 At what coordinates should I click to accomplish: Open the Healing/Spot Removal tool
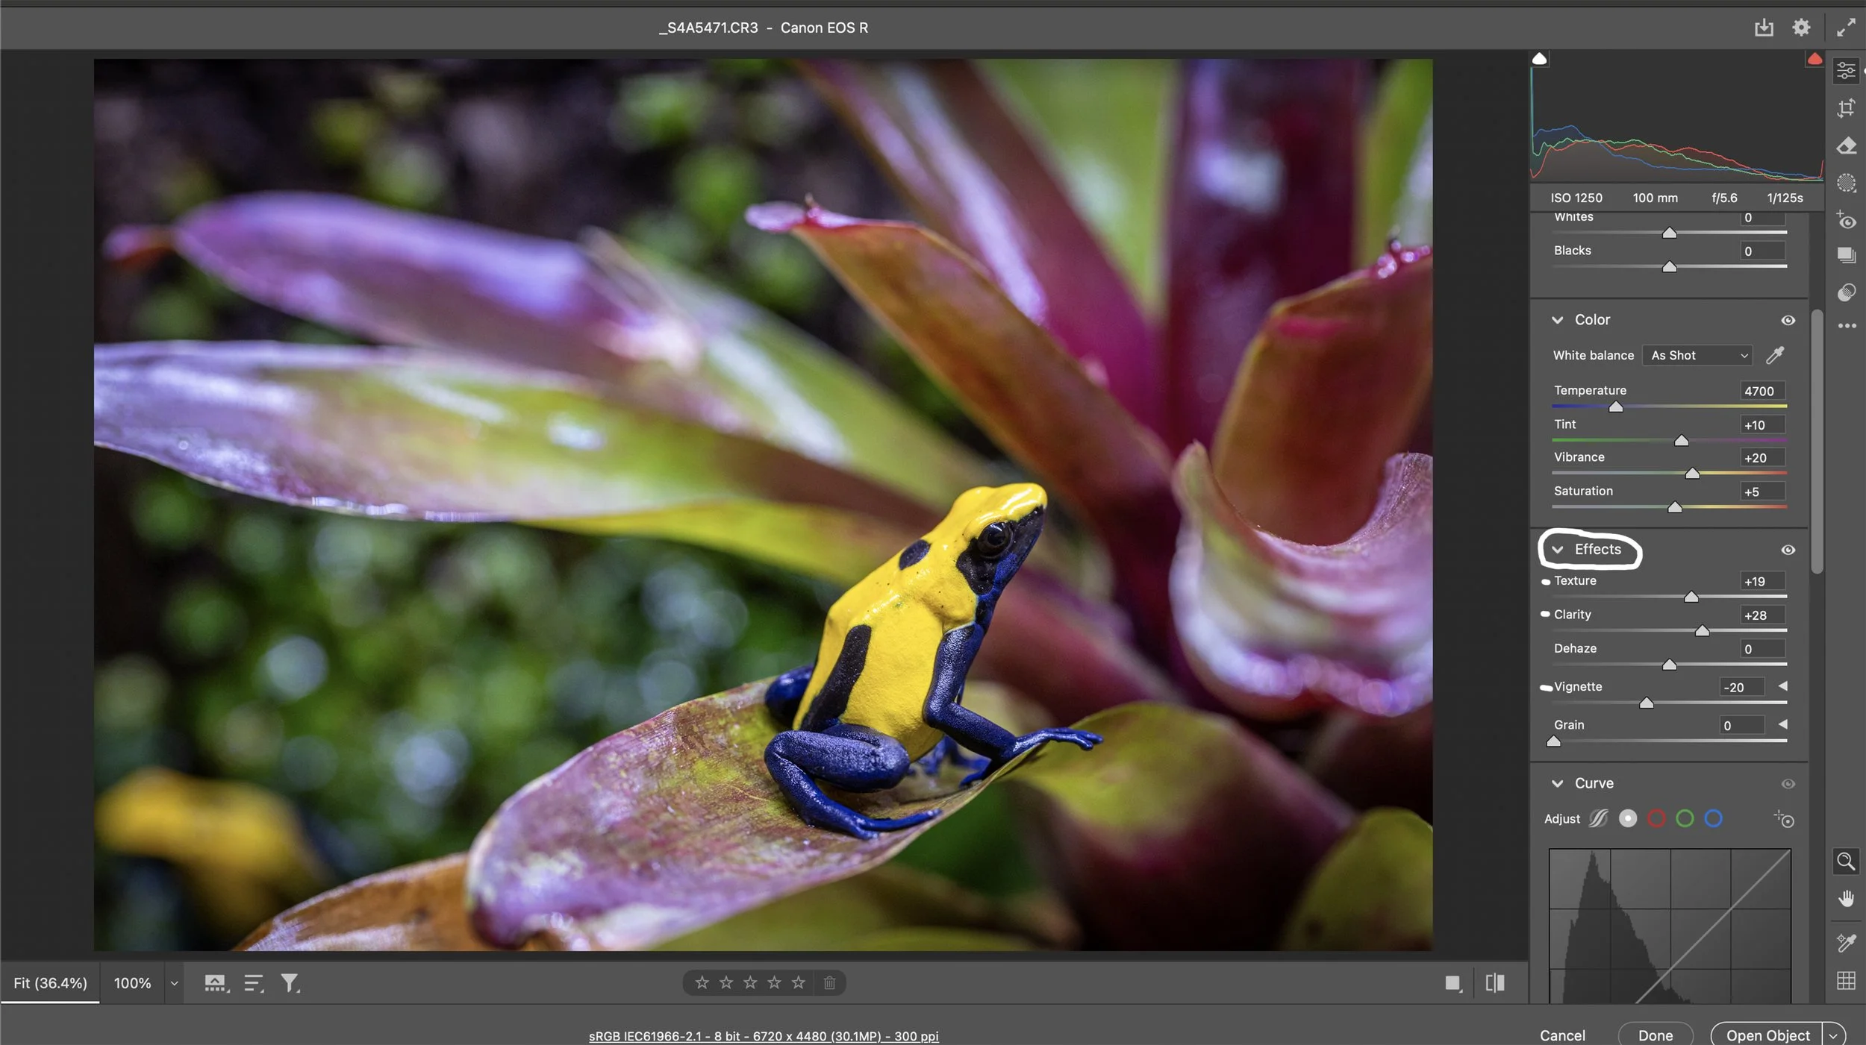click(1847, 145)
